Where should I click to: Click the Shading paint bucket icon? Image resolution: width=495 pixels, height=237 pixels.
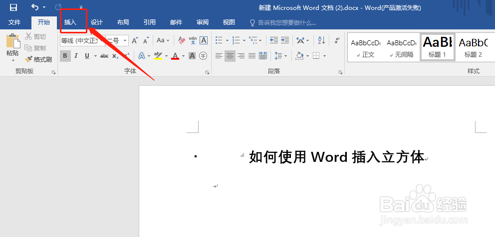click(299, 56)
